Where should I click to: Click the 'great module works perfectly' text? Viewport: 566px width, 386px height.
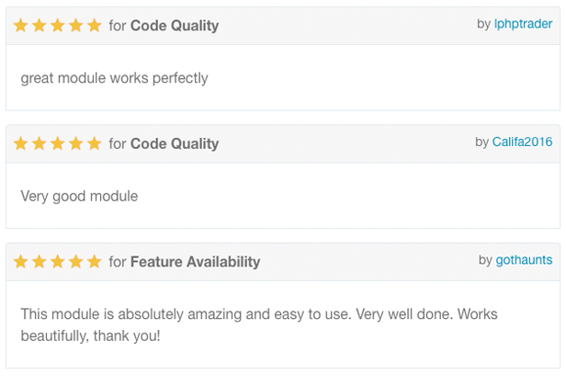coord(115,78)
